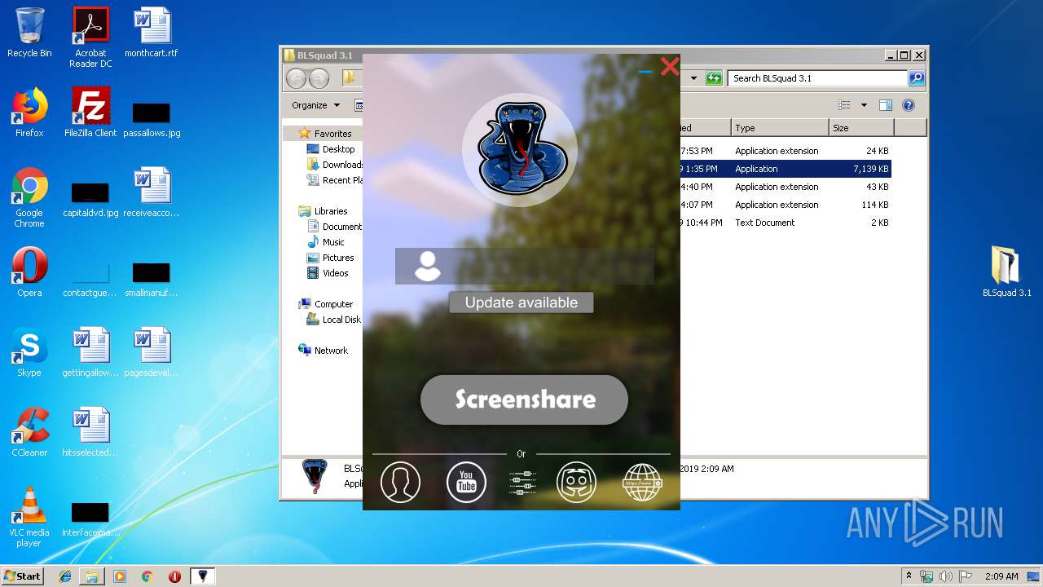Open the profile icon in BLSquad bottom bar

click(x=400, y=482)
